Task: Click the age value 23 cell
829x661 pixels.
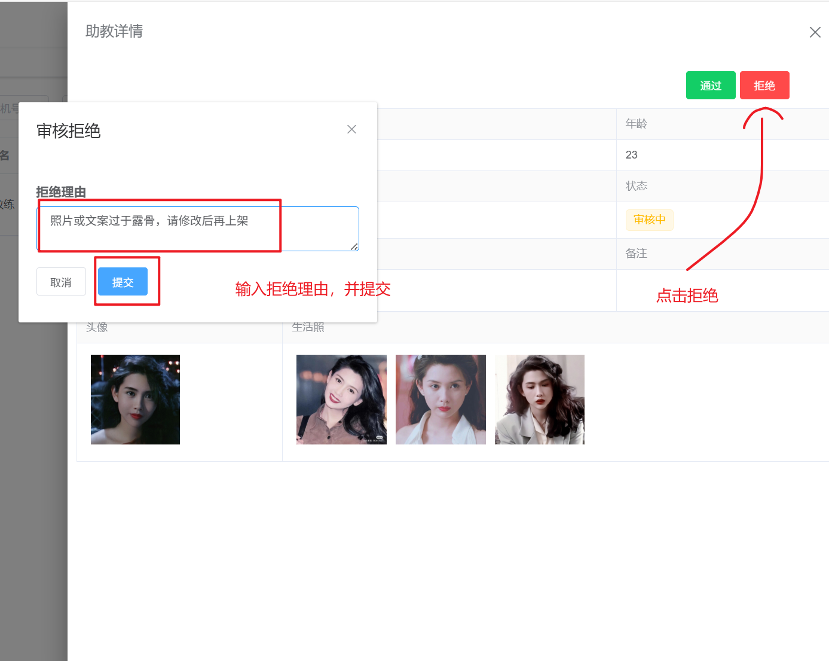Action: (x=632, y=155)
